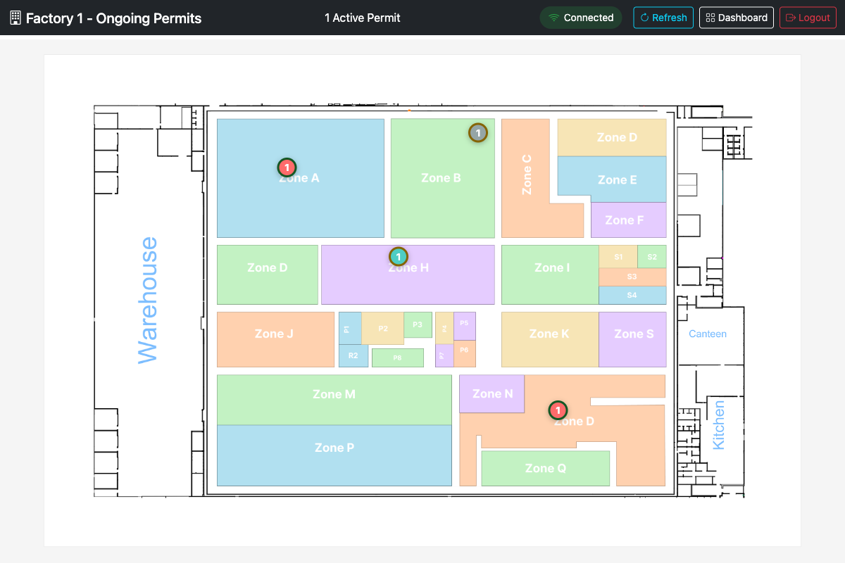Click the permit marker on Zone A
The width and height of the screenshot is (845, 563).
tap(287, 167)
